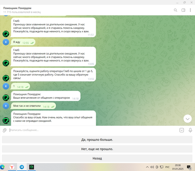Select the '1' rating message at 14:18
The height and width of the screenshot is (171, 195).
click(x=20, y=86)
